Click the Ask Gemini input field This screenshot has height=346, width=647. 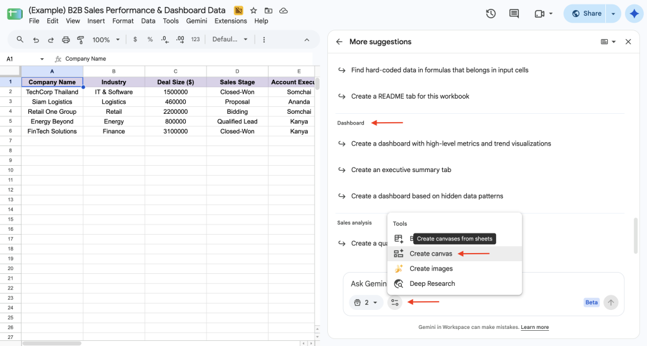[369, 283]
